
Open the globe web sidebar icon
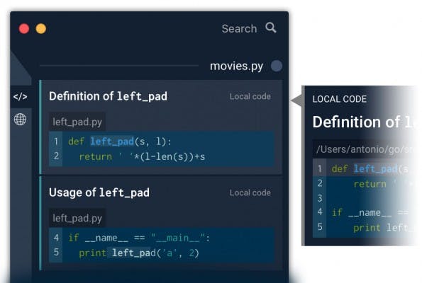20,120
